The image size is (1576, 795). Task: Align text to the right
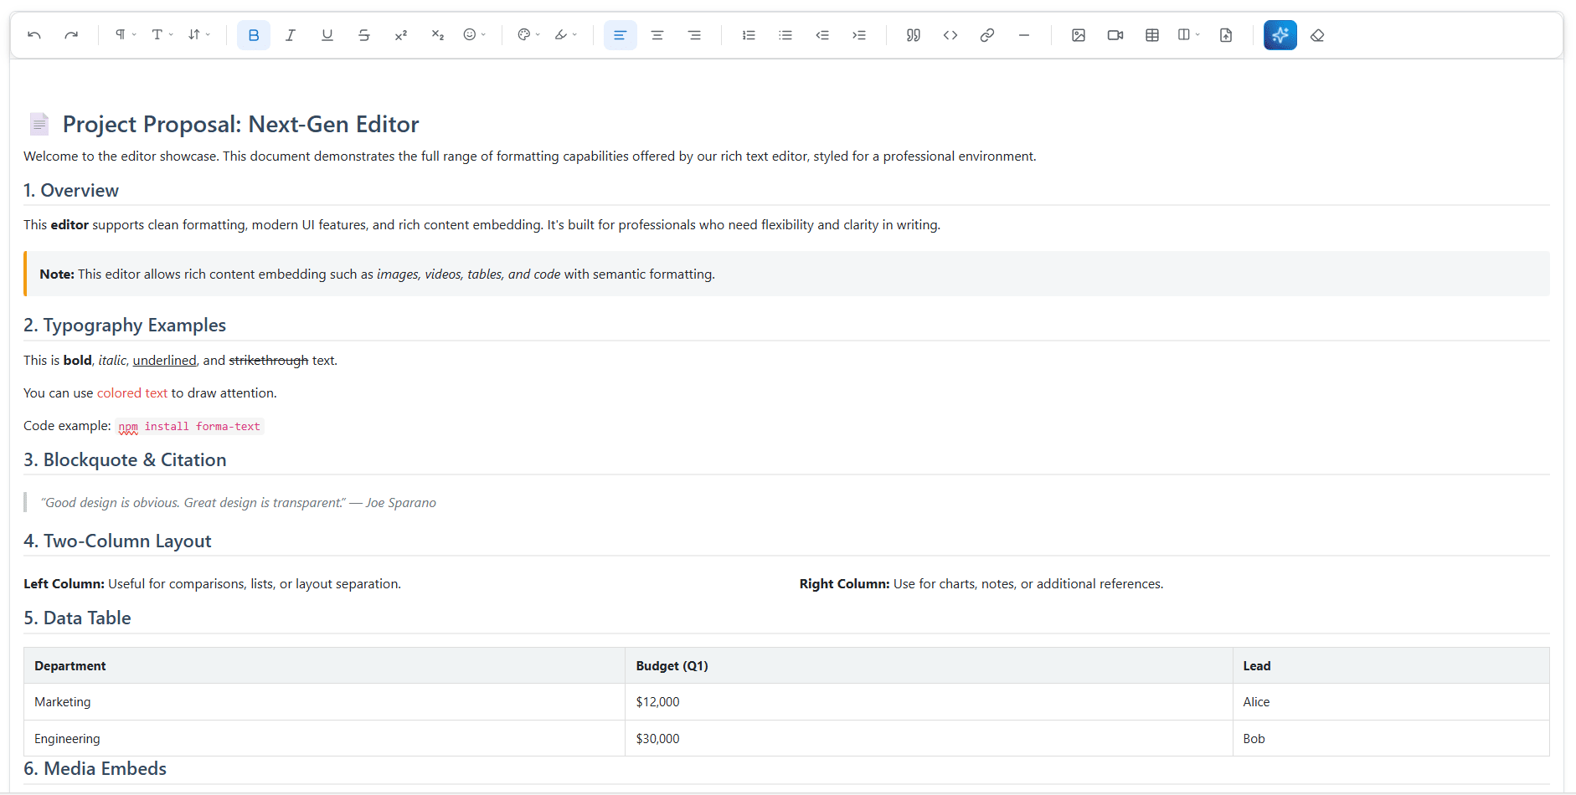point(694,35)
